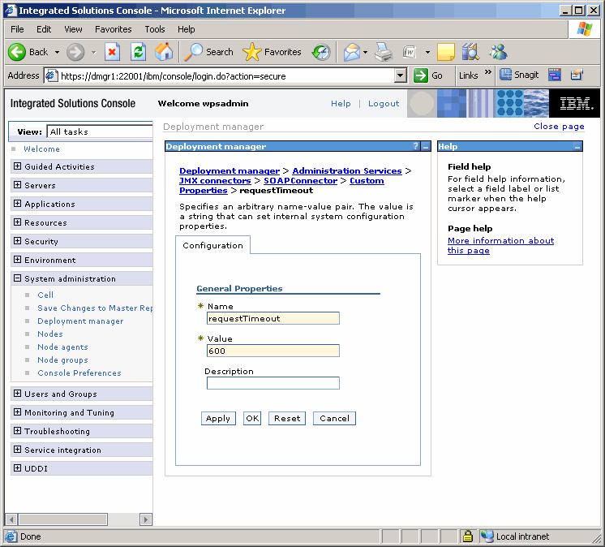Image resolution: width=605 pixels, height=547 pixels.
Task: Collapse the System administration section
Action: click(x=18, y=278)
